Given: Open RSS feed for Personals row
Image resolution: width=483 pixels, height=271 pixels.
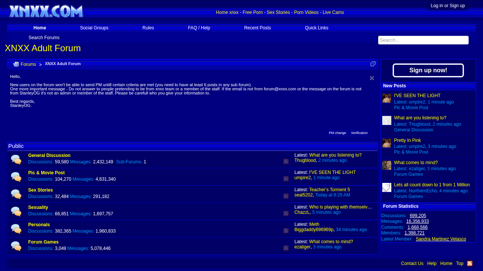Looking at the screenshot, I should click(x=286, y=231).
